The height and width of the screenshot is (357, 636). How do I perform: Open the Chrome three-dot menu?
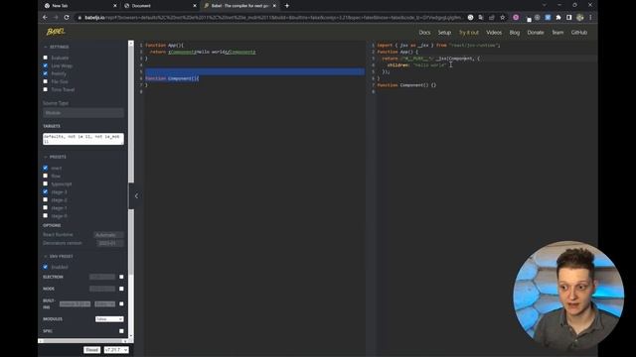[590, 18]
